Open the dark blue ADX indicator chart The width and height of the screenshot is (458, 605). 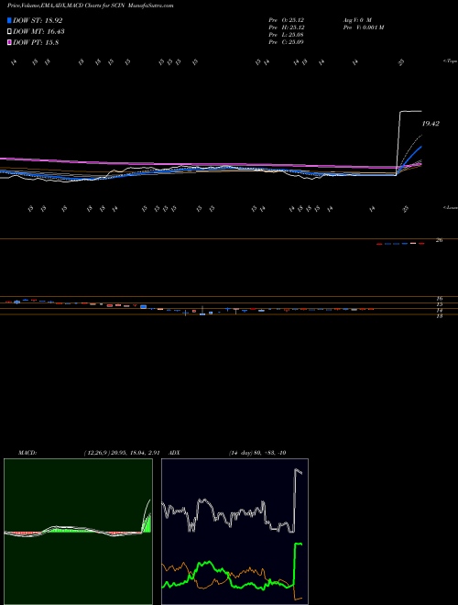[234, 532]
